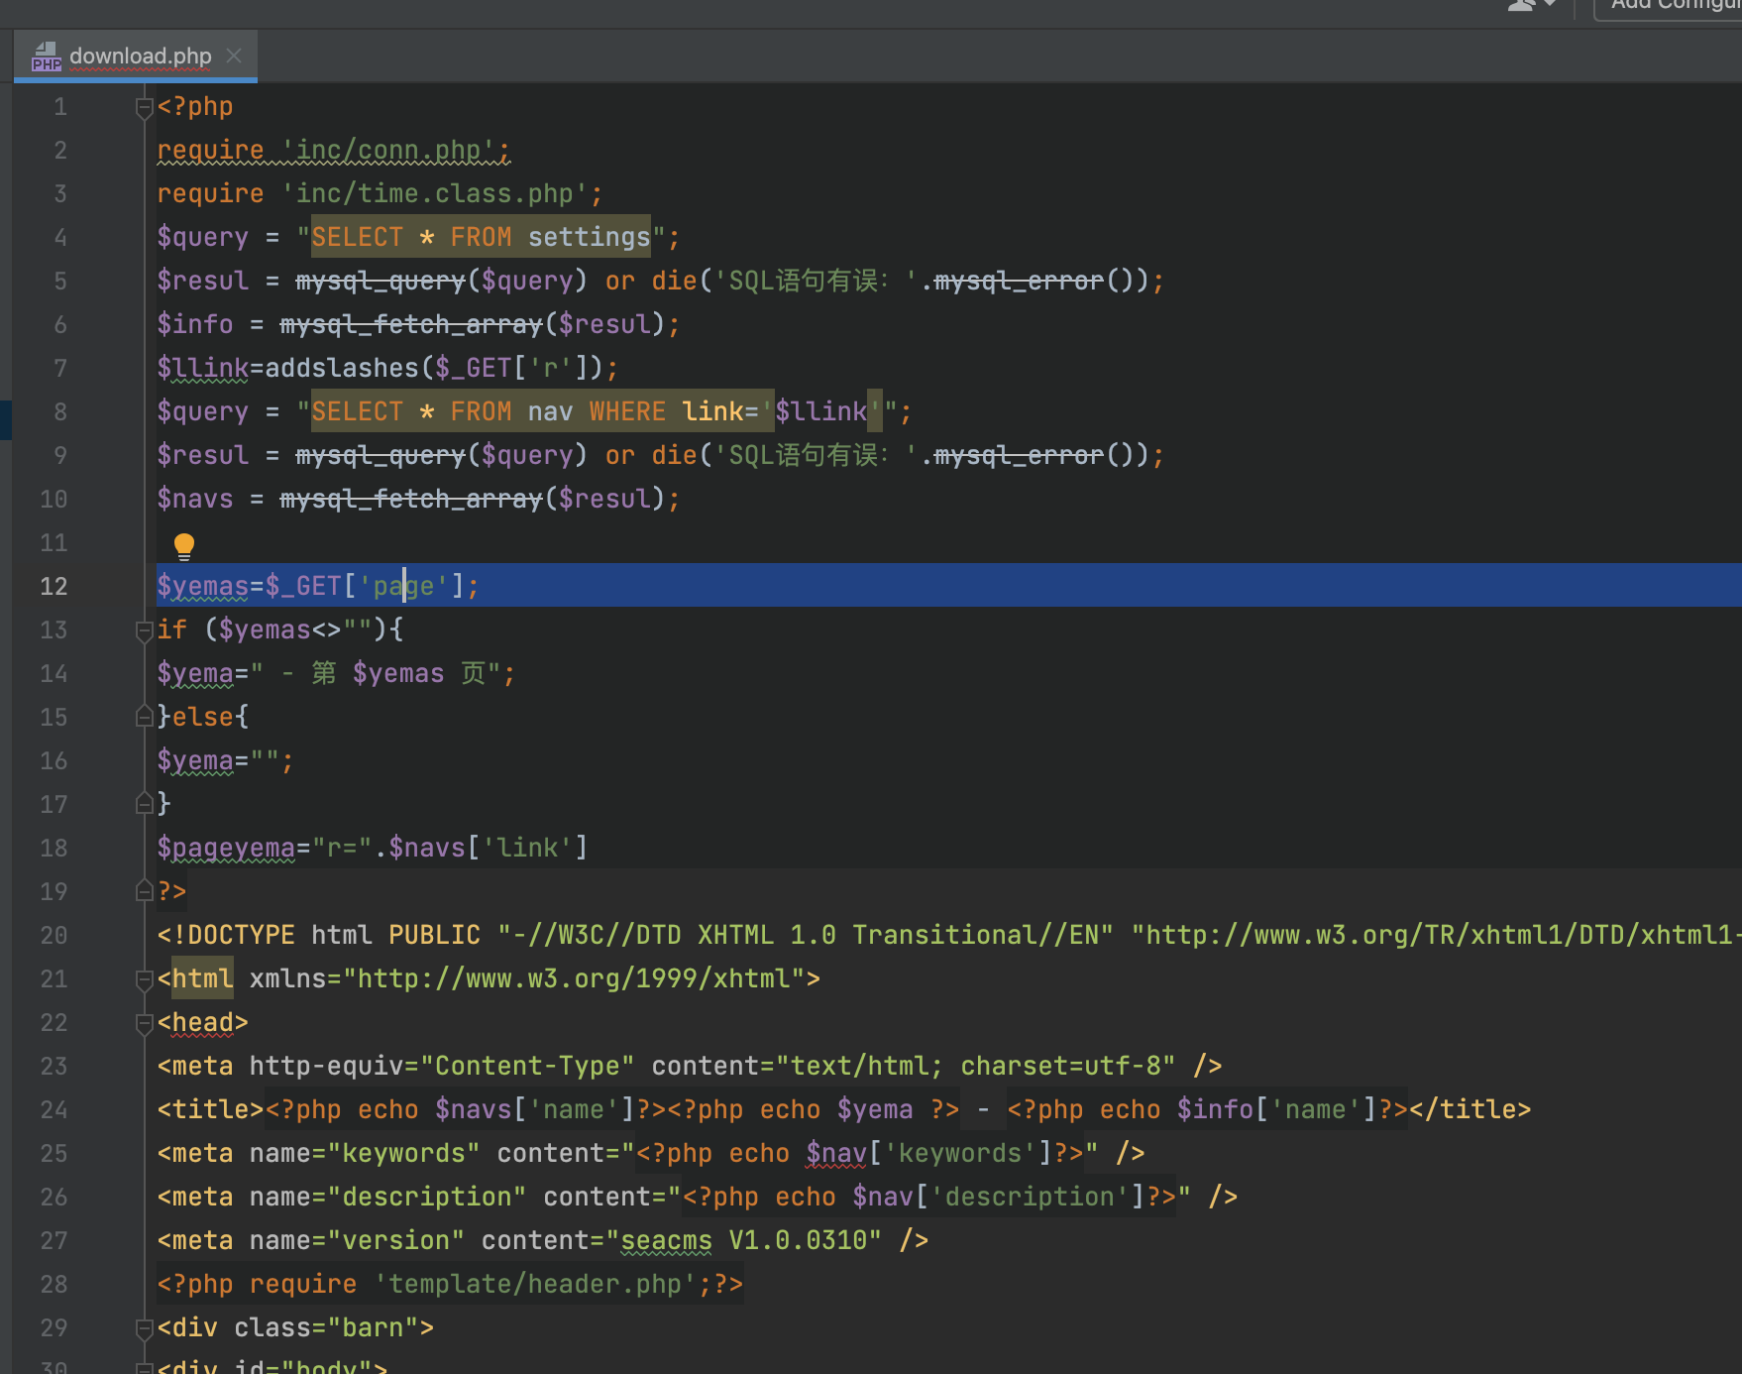Click the $llink variable on line 7
The height and width of the screenshot is (1374, 1742).
[203, 368]
